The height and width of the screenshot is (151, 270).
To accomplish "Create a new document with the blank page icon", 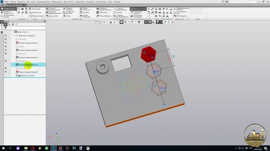I will tap(19, 9).
